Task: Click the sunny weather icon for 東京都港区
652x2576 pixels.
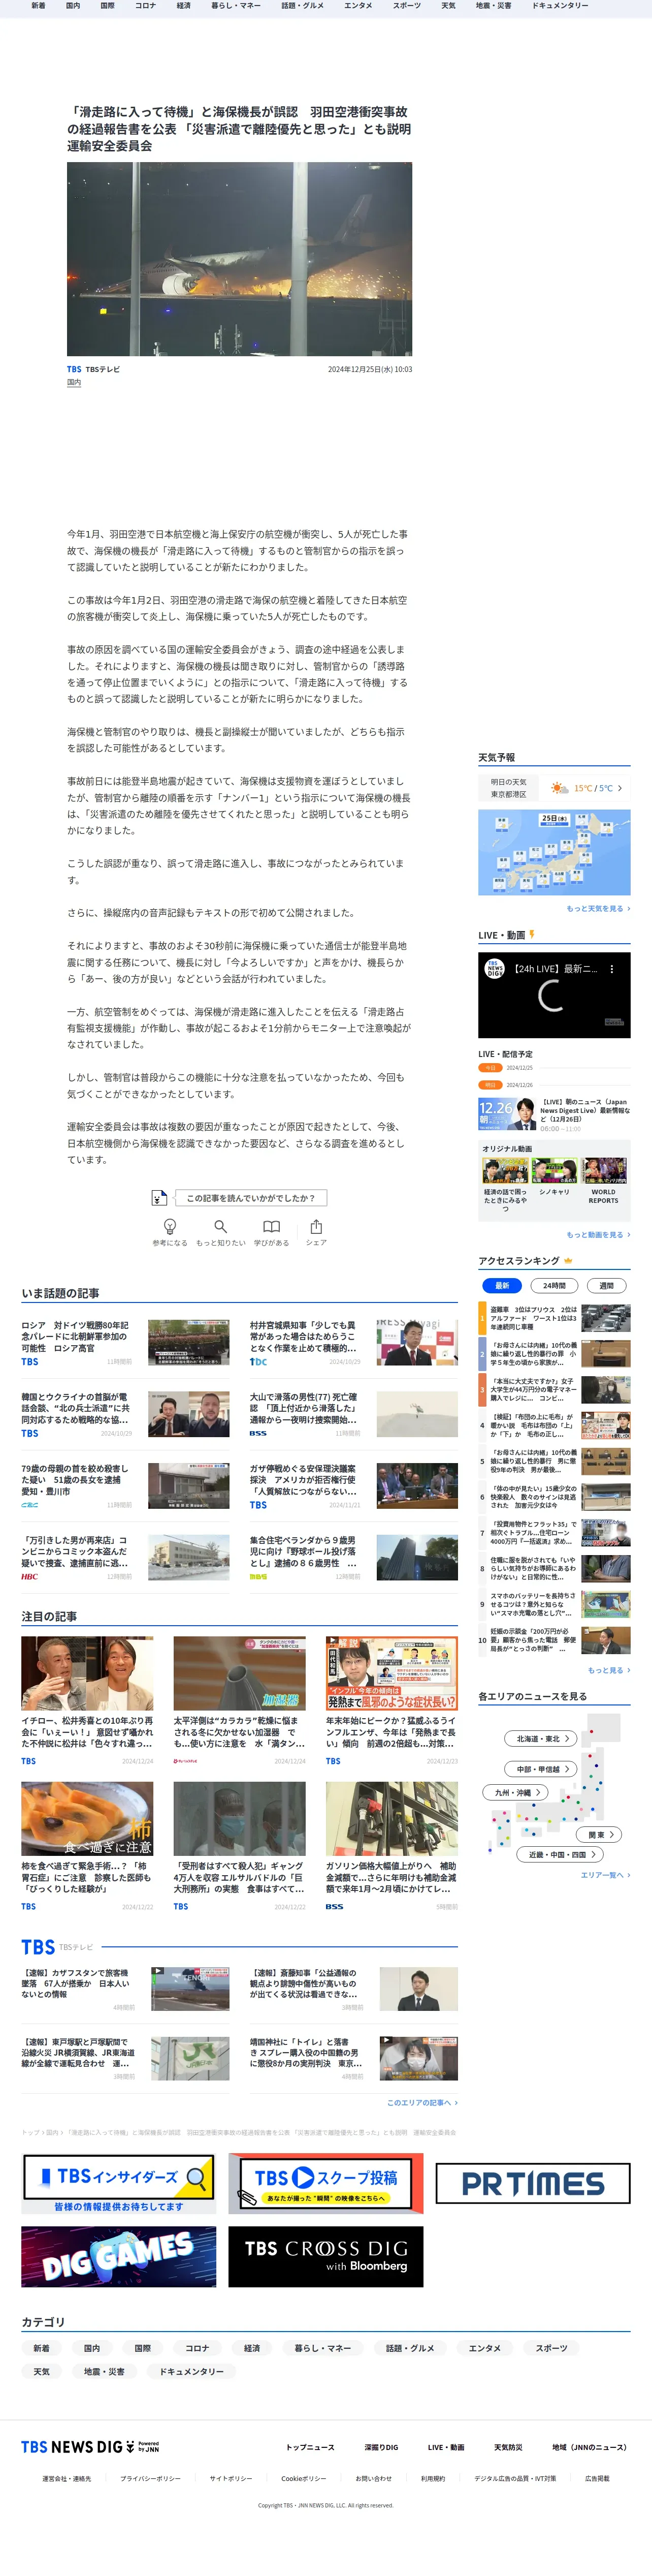Action: (559, 788)
